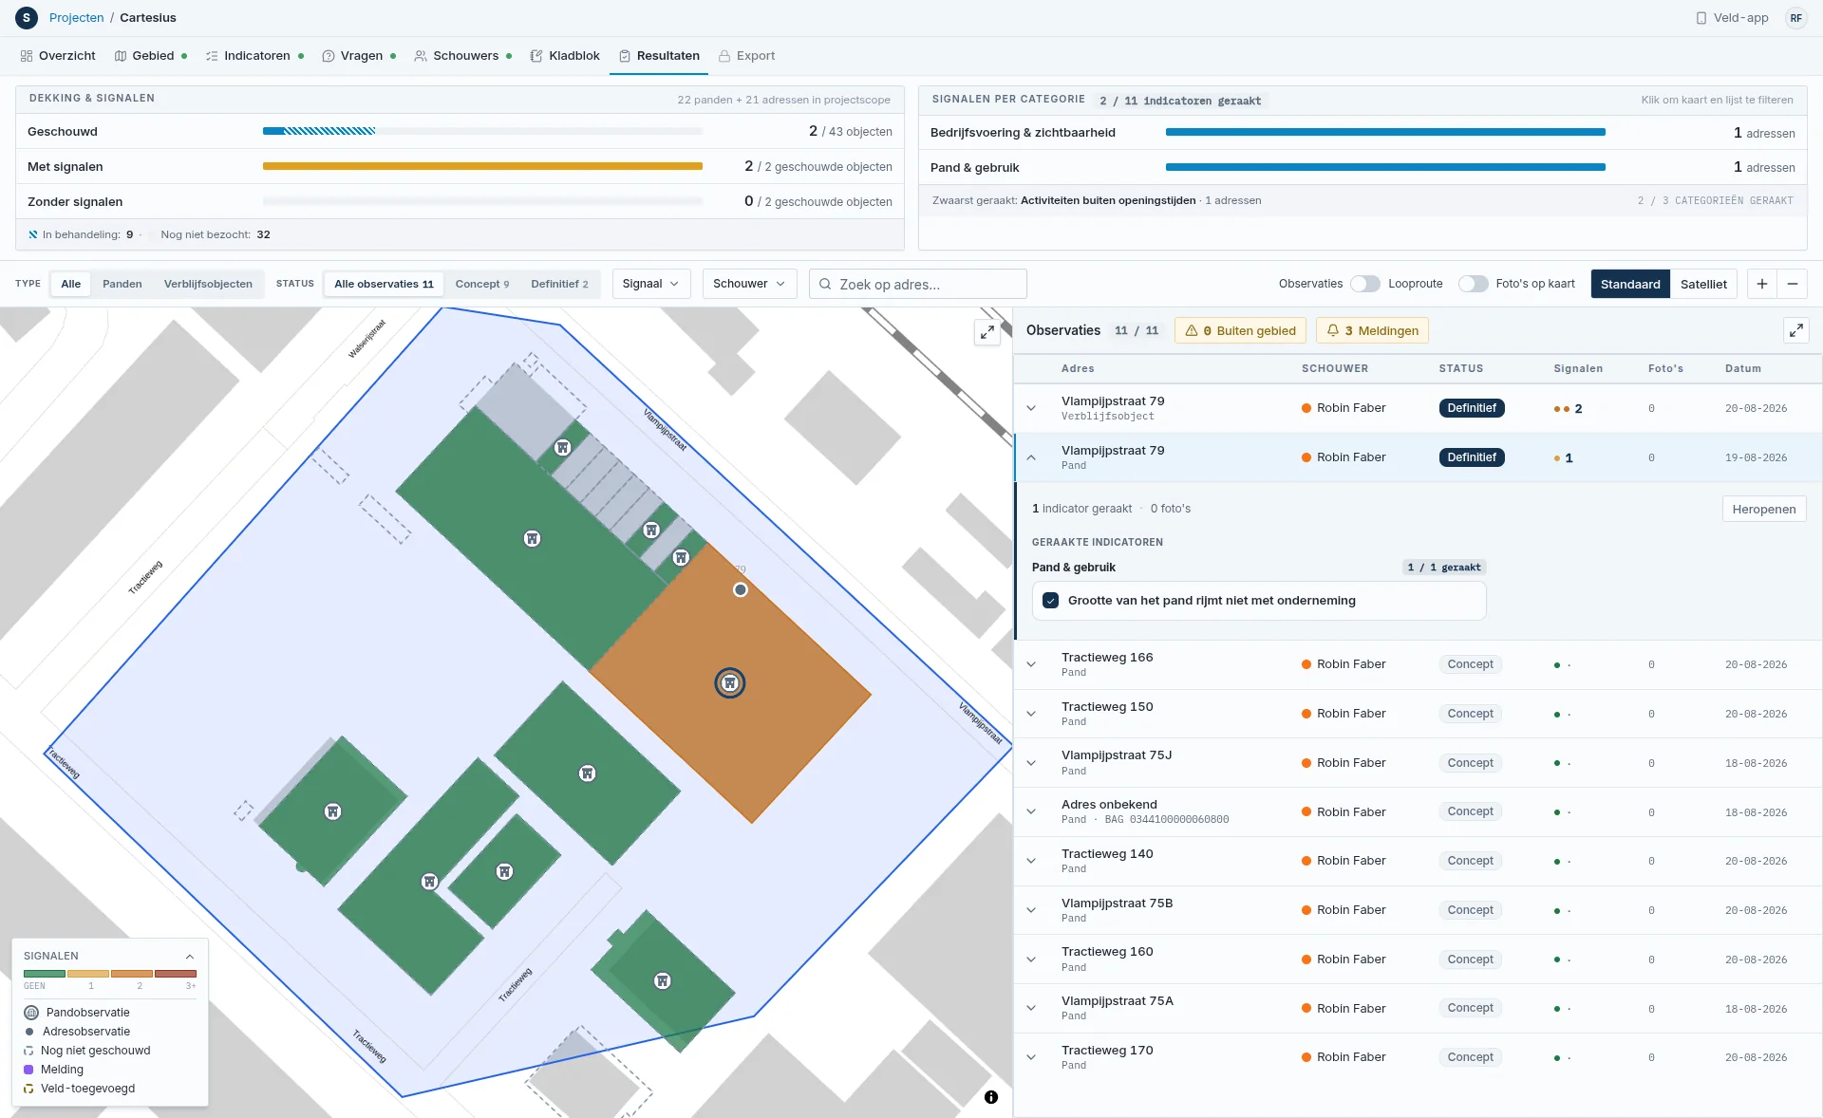Expand the Vlampijpstraat 79 Verblijfsobject row
The height and width of the screenshot is (1118, 1823).
tap(1031, 408)
